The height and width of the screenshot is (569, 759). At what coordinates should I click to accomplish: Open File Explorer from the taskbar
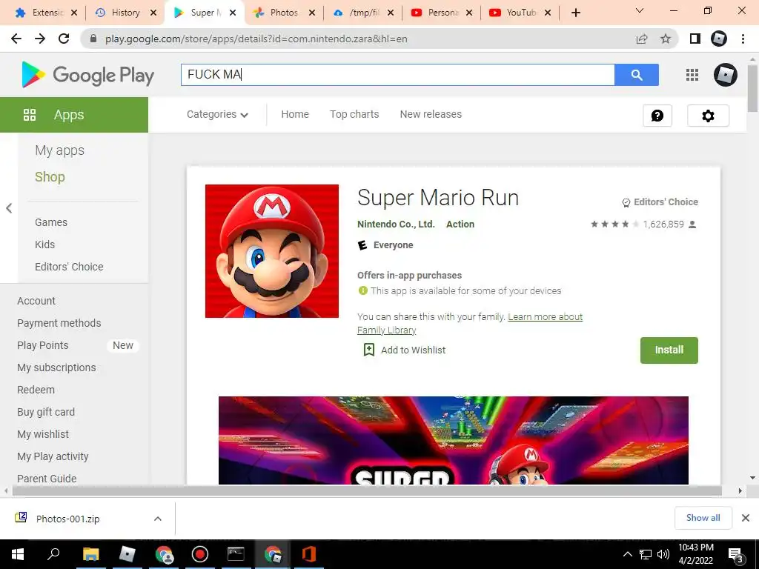90,554
